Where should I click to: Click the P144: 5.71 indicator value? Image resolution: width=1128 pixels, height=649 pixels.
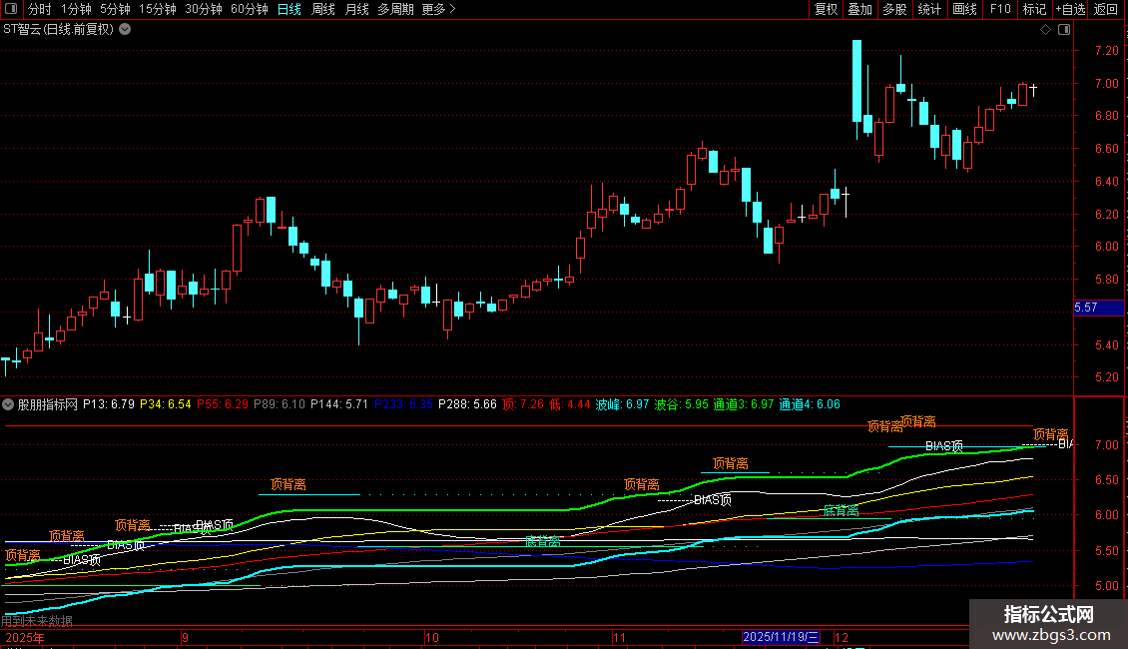click(x=338, y=404)
